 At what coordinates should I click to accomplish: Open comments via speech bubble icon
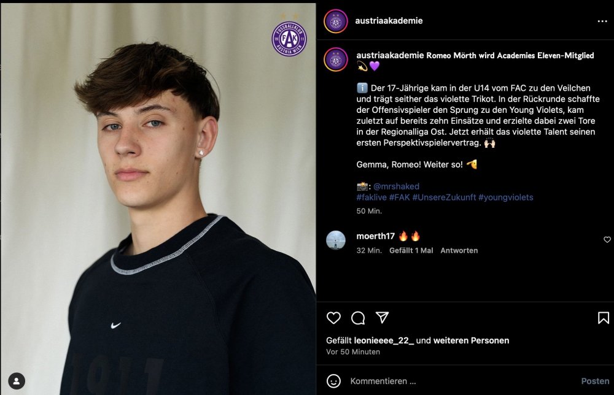point(358,318)
